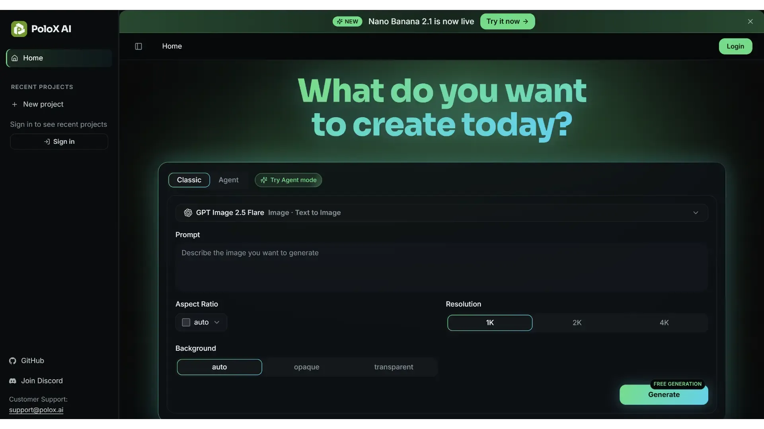
Task: Dismiss the Nano Banana announcement banner
Action: [750, 21]
